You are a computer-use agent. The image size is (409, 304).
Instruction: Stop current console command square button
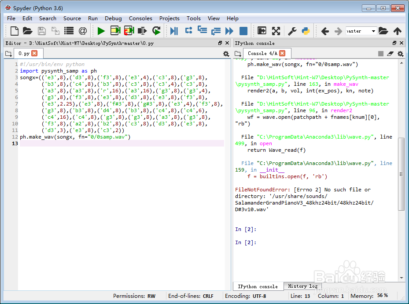tap(381, 54)
